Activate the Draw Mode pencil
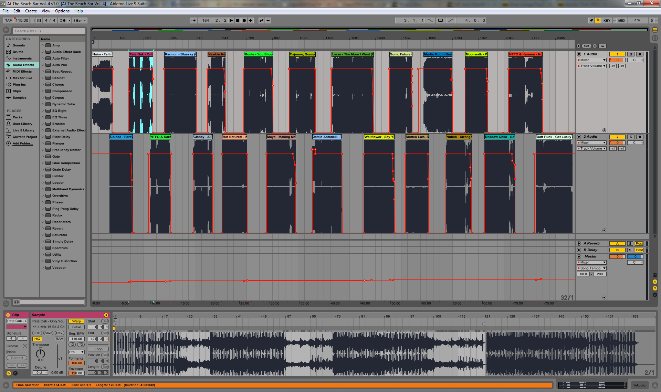The height and width of the screenshot is (392, 661). click(591, 21)
